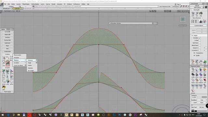Open the Preferences menu
The image size is (208, 117).
coord(77,4)
